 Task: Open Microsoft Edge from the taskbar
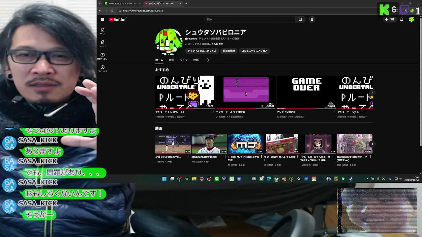pyautogui.click(x=269, y=179)
